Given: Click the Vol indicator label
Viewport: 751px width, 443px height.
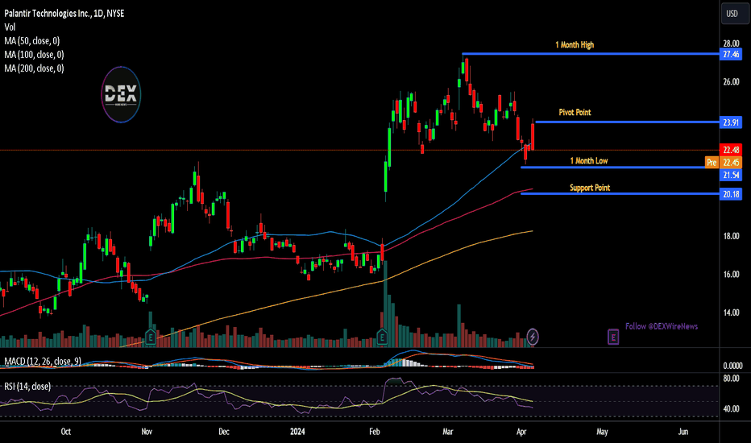Looking at the screenshot, I should tap(10, 27).
